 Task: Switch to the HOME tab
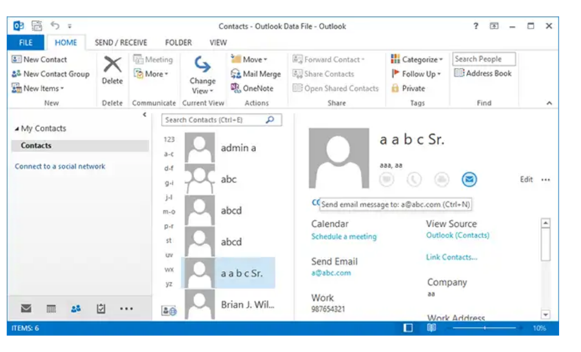66,42
